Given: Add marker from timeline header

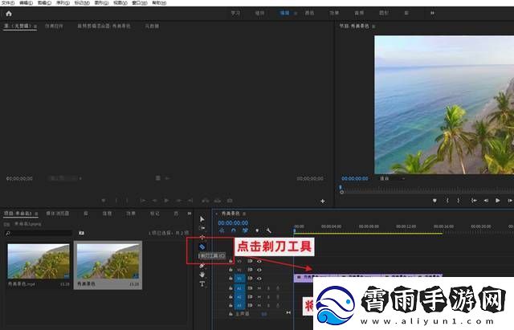Looking at the screenshot, I should point(257,230).
